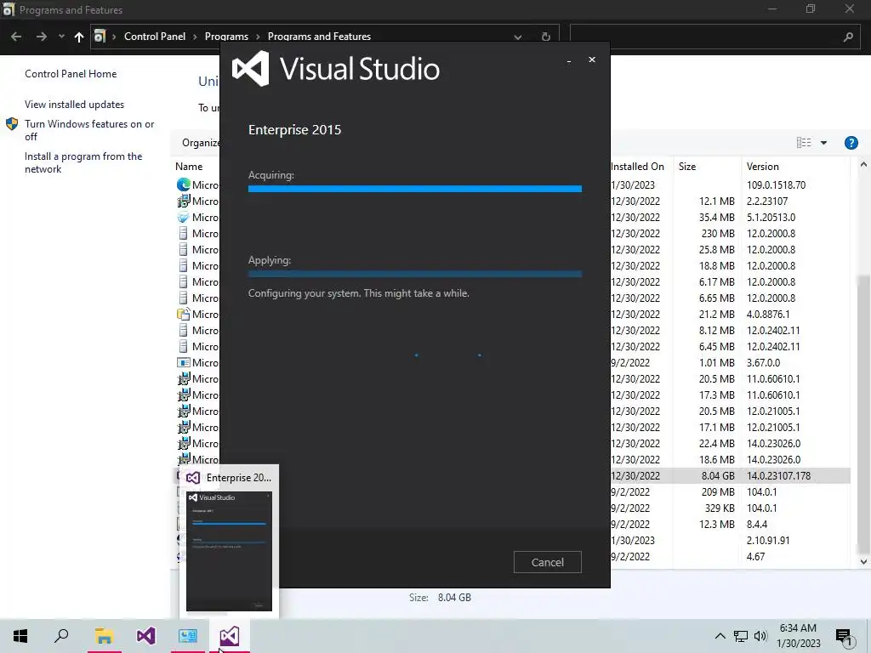
Task: Open Install a program from the network
Action: point(83,162)
